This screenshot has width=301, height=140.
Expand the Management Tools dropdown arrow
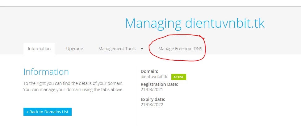coord(142,49)
